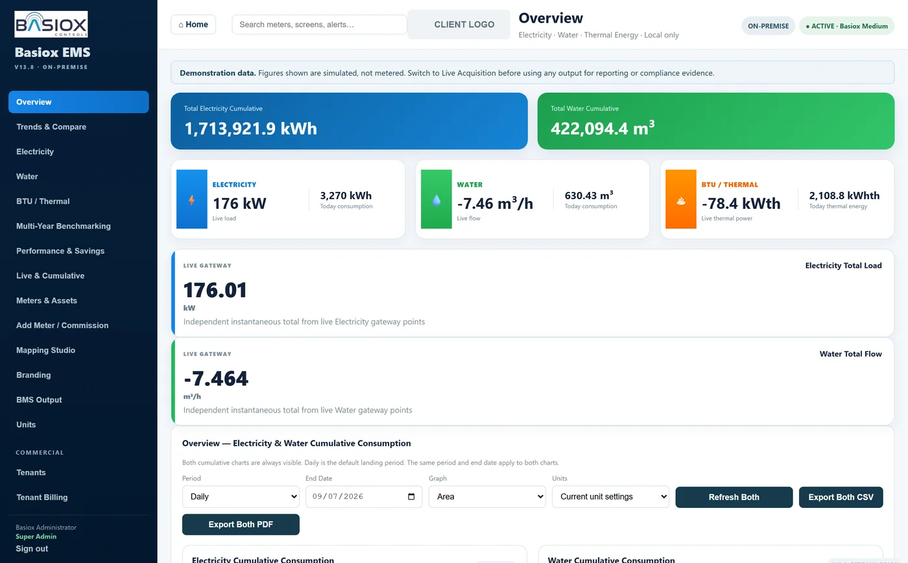Click the Basiox Controls logo
The height and width of the screenshot is (563, 908).
click(51, 24)
